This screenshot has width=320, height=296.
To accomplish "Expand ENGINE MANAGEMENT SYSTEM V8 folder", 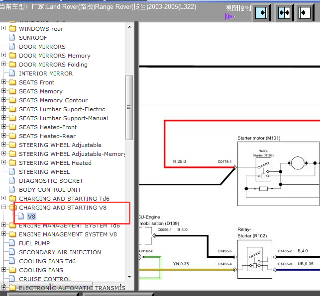I will point(3,233).
